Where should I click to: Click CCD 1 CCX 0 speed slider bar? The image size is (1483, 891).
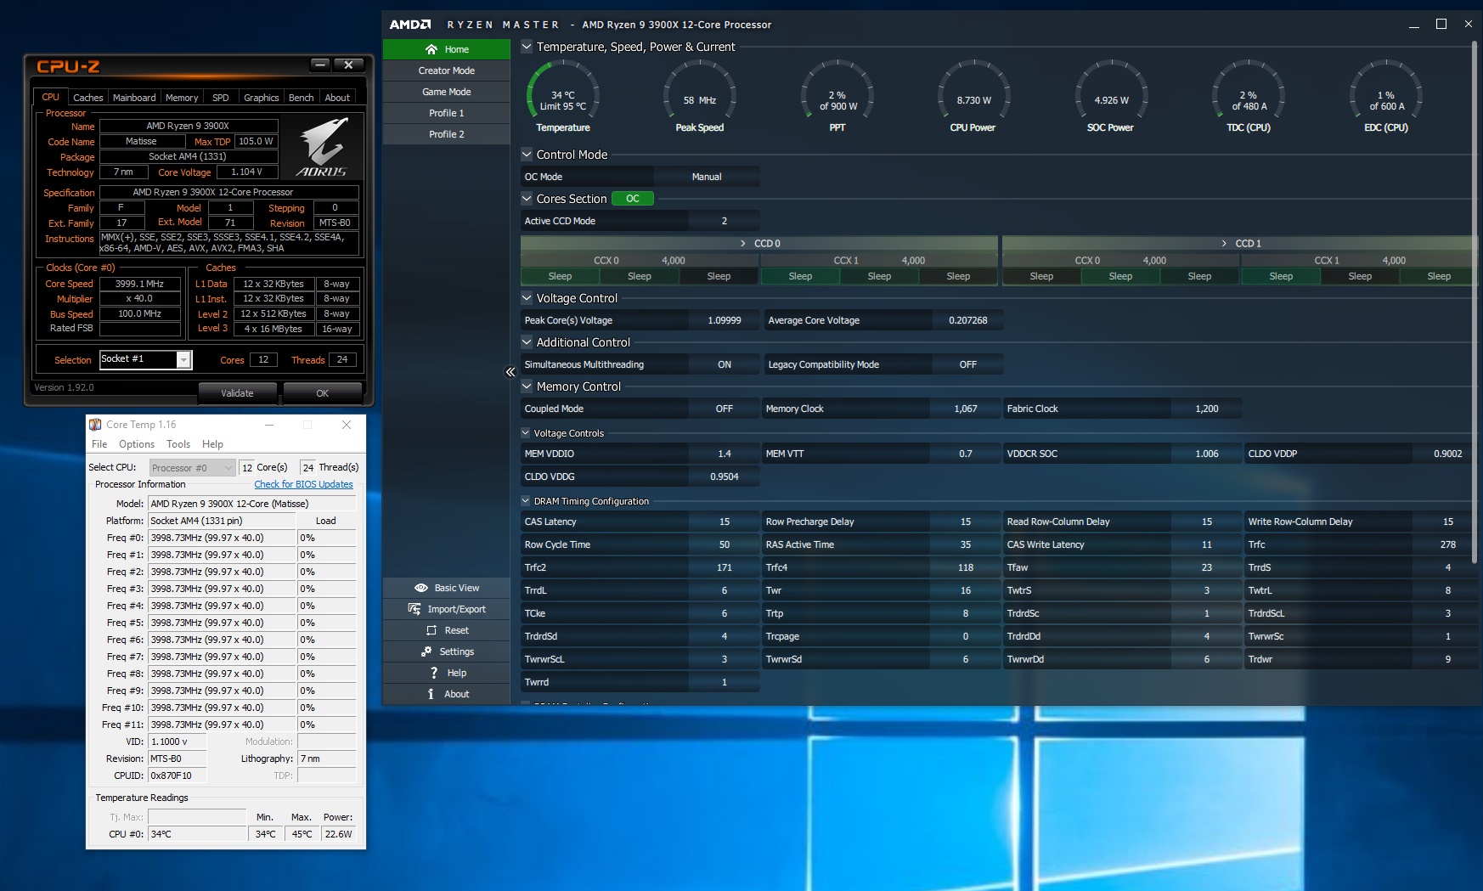[1120, 260]
